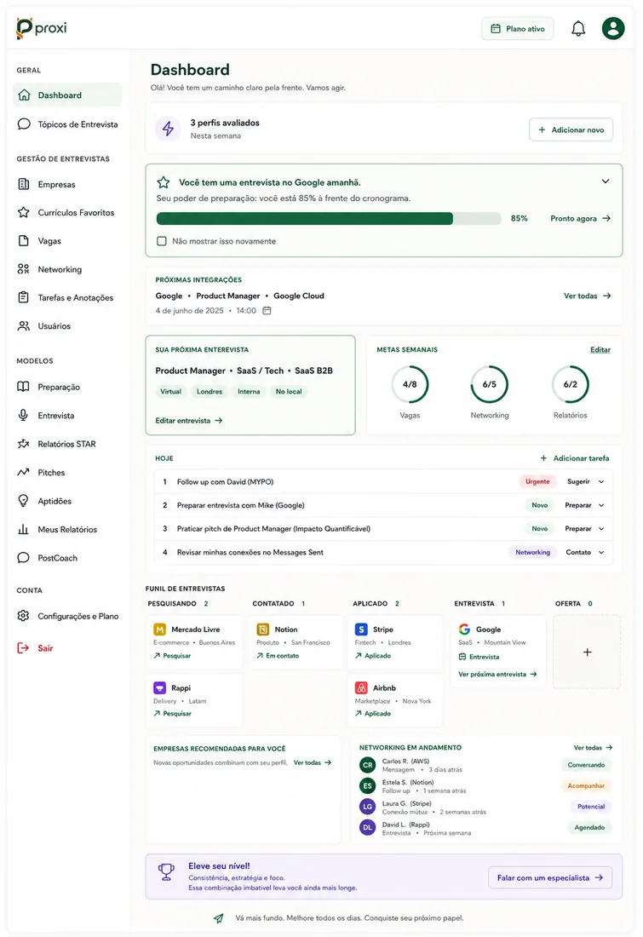Click the Google logo in funnel
The height and width of the screenshot is (937, 643).
coord(464,629)
